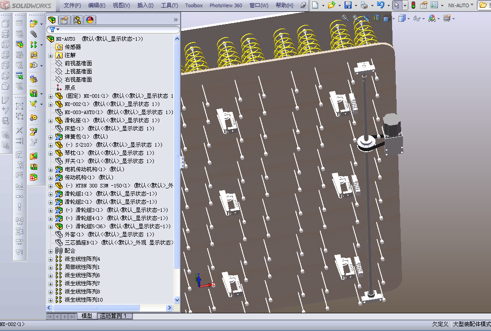
Task: Open the File Properties icon
Action: (424, 5)
